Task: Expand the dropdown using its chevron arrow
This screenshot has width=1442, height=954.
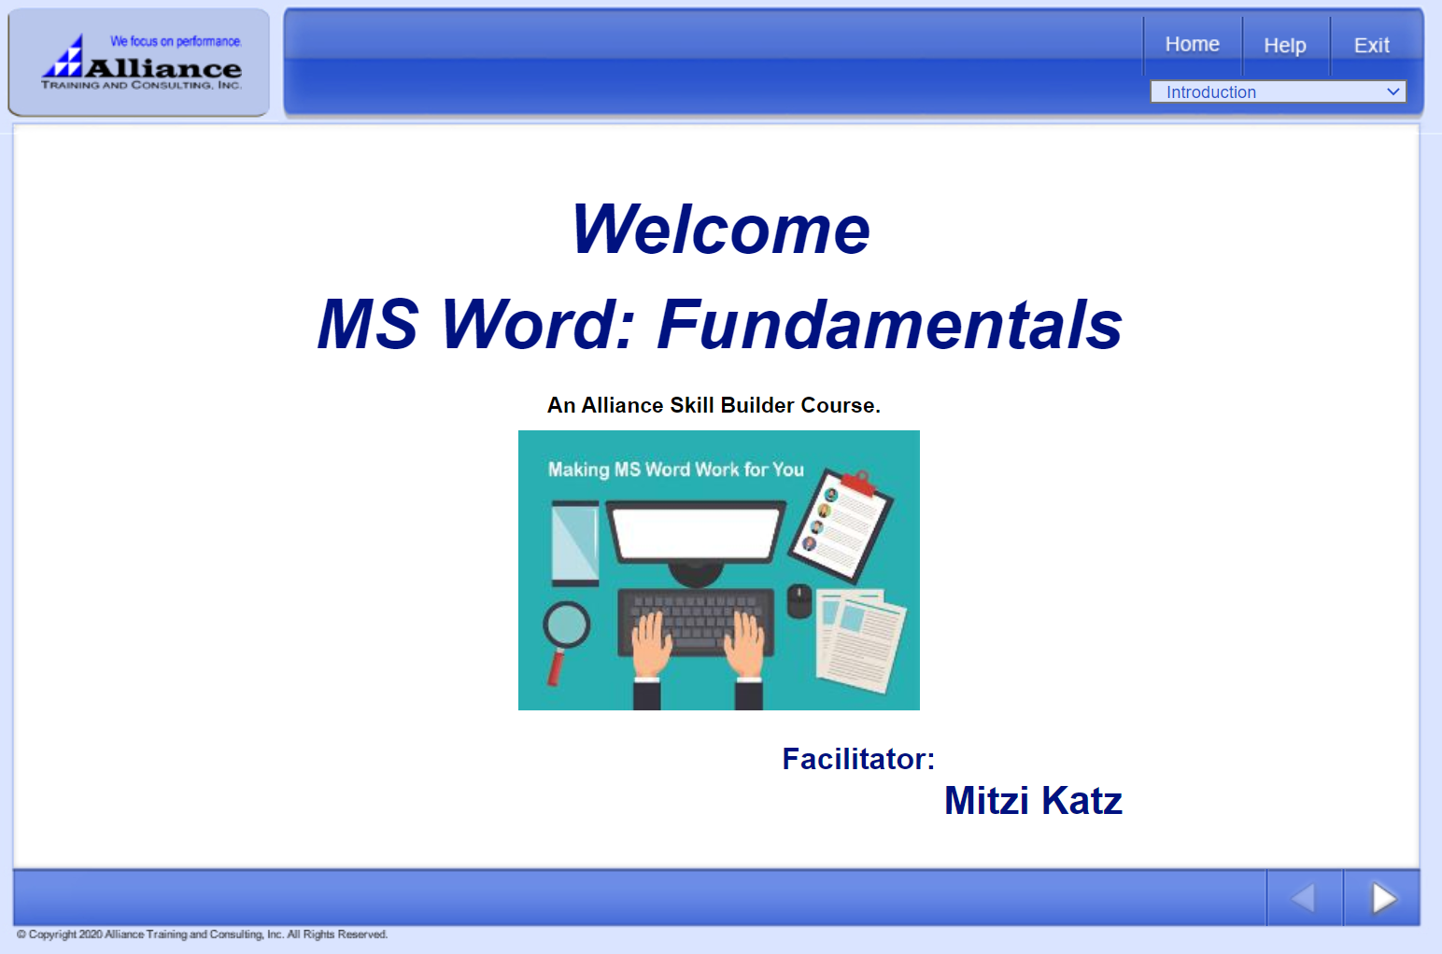Action: click(x=1393, y=91)
